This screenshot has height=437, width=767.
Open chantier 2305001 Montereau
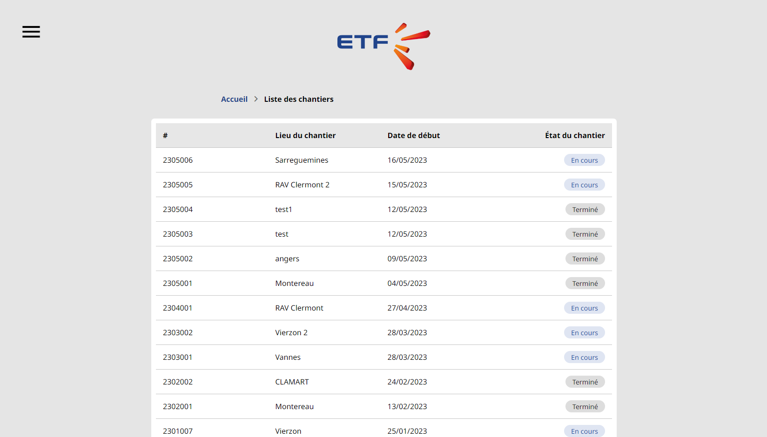tap(294, 283)
